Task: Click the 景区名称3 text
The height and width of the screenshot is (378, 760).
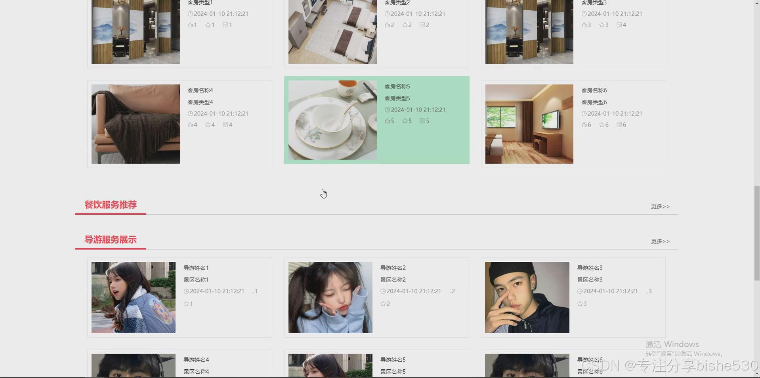Action: tap(590, 280)
